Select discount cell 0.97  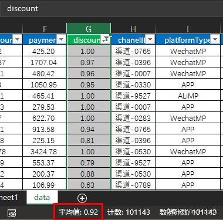[x=89, y=62]
